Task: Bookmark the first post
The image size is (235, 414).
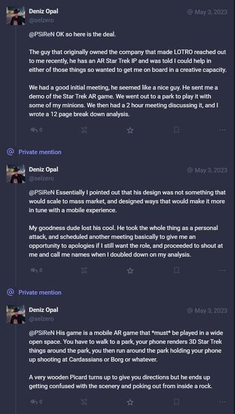Action: [x=177, y=130]
